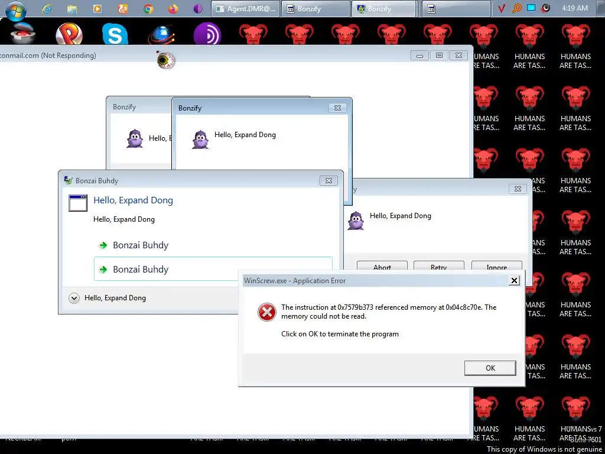Minimize the Not Responding mail window
This screenshot has width=605, height=454.
pos(420,56)
